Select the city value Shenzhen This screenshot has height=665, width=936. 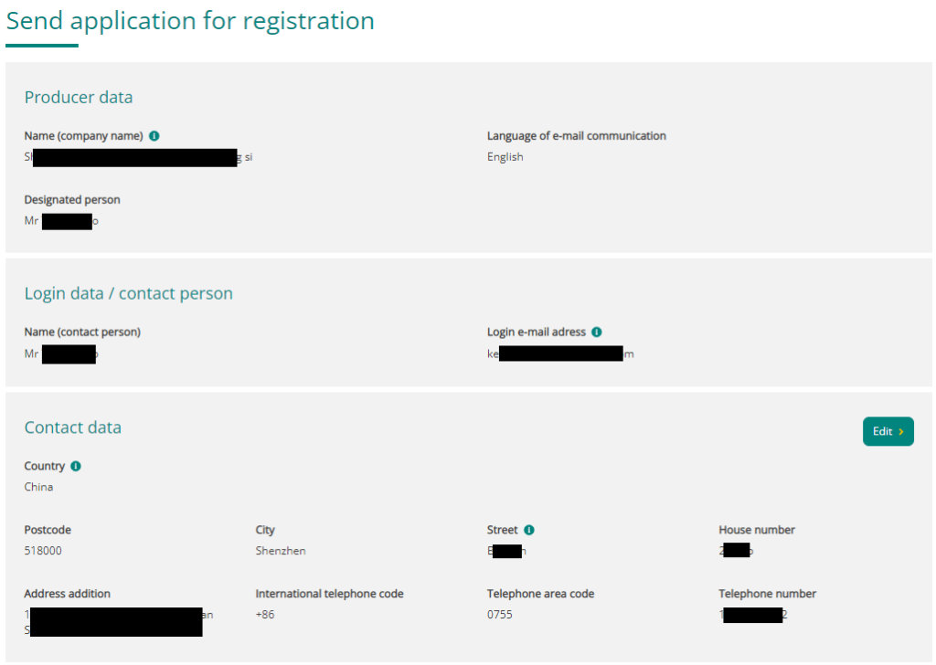[281, 551]
